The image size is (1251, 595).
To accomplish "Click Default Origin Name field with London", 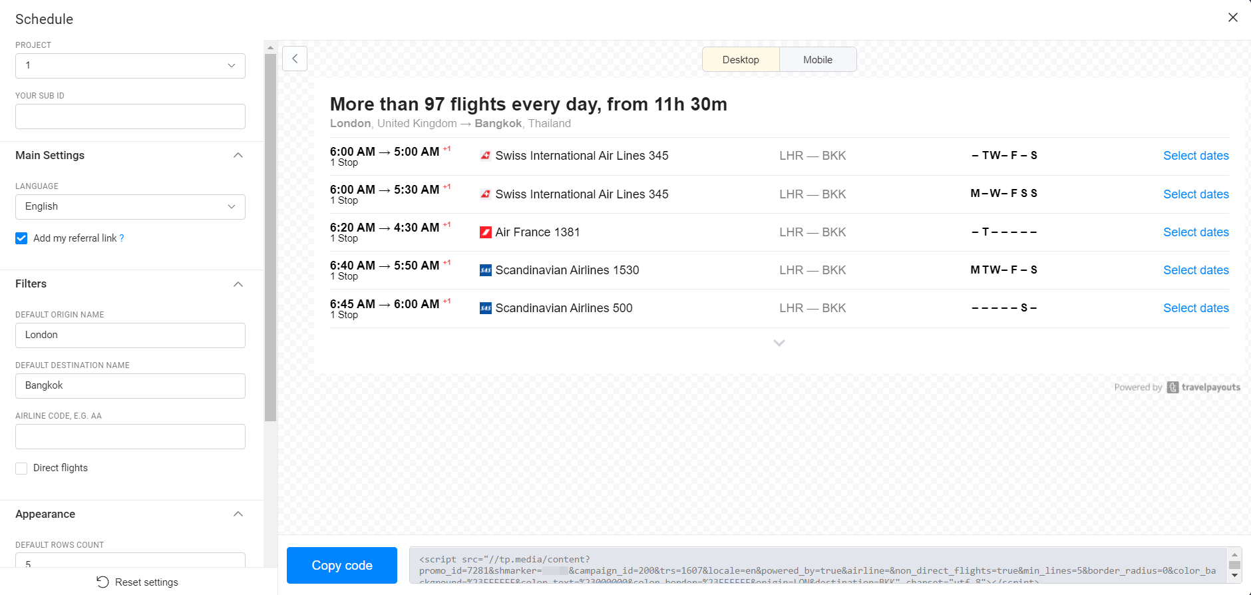I will pyautogui.click(x=130, y=335).
